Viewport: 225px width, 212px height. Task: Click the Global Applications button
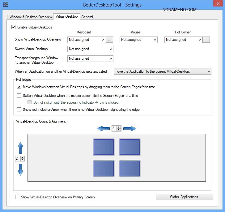pyautogui.click(x=184, y=197)
